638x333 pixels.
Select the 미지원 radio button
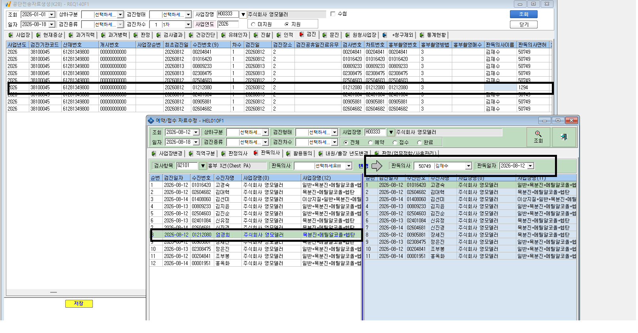point(253,24)
